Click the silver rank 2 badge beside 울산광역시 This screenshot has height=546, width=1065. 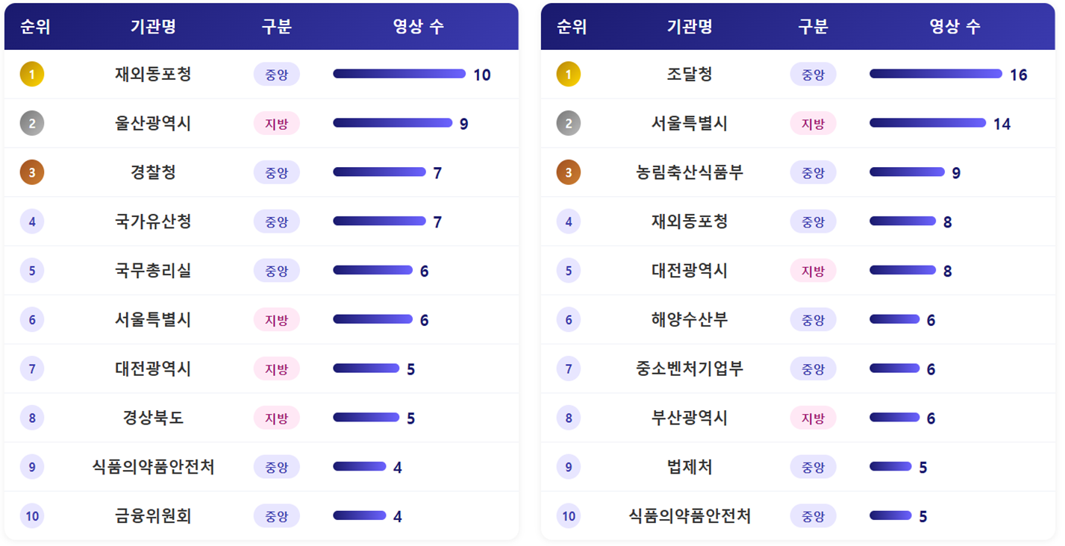32,123
